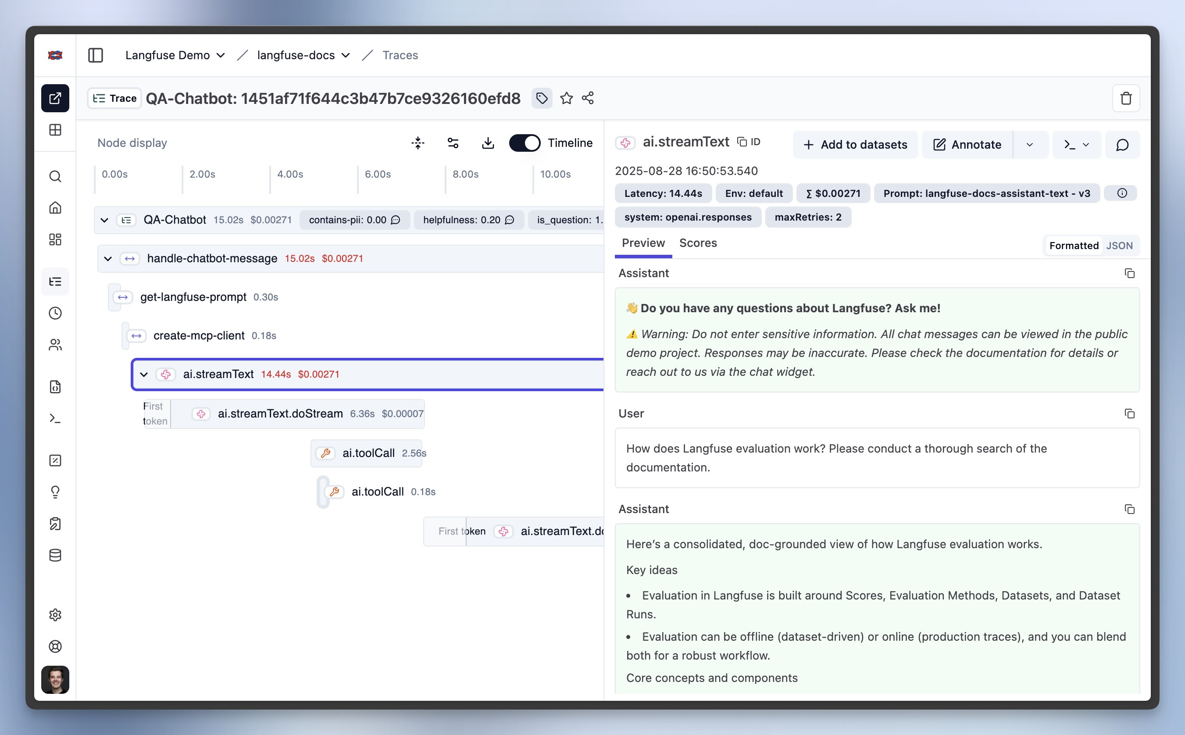
Task: Download the node display data
Action: click(488, 143)
